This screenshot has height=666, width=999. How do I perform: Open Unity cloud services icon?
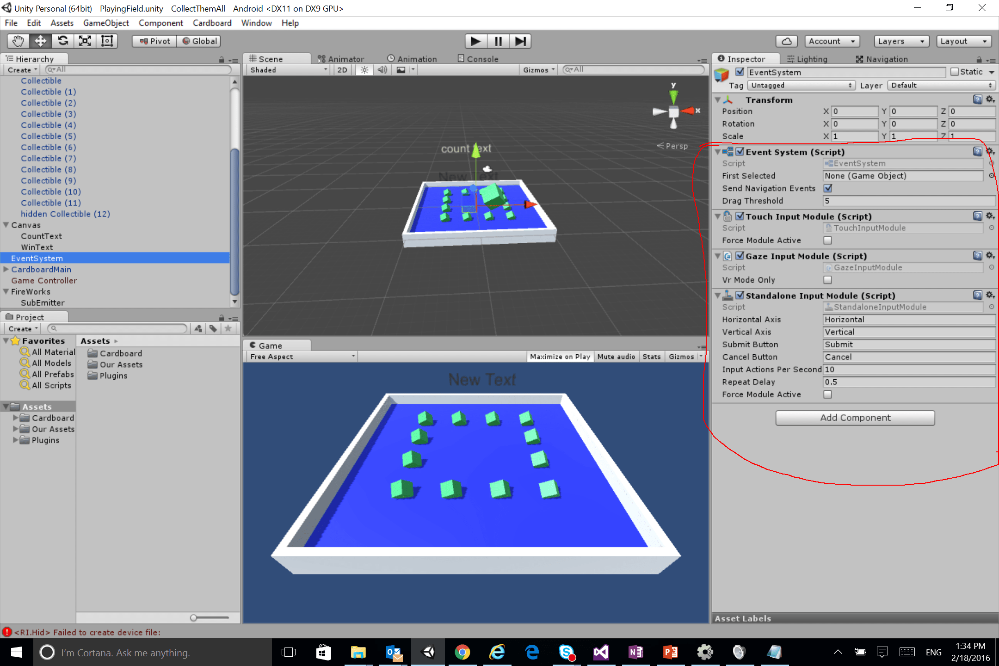point(786,41)
